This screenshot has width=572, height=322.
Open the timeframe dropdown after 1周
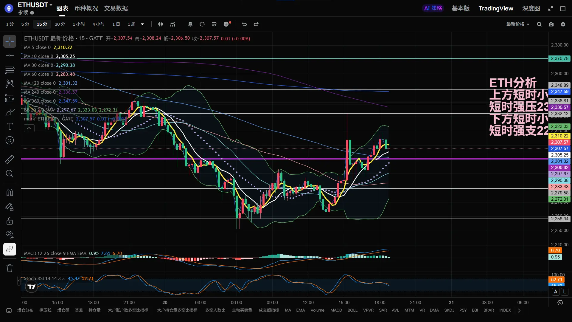(x=142, y=24)
